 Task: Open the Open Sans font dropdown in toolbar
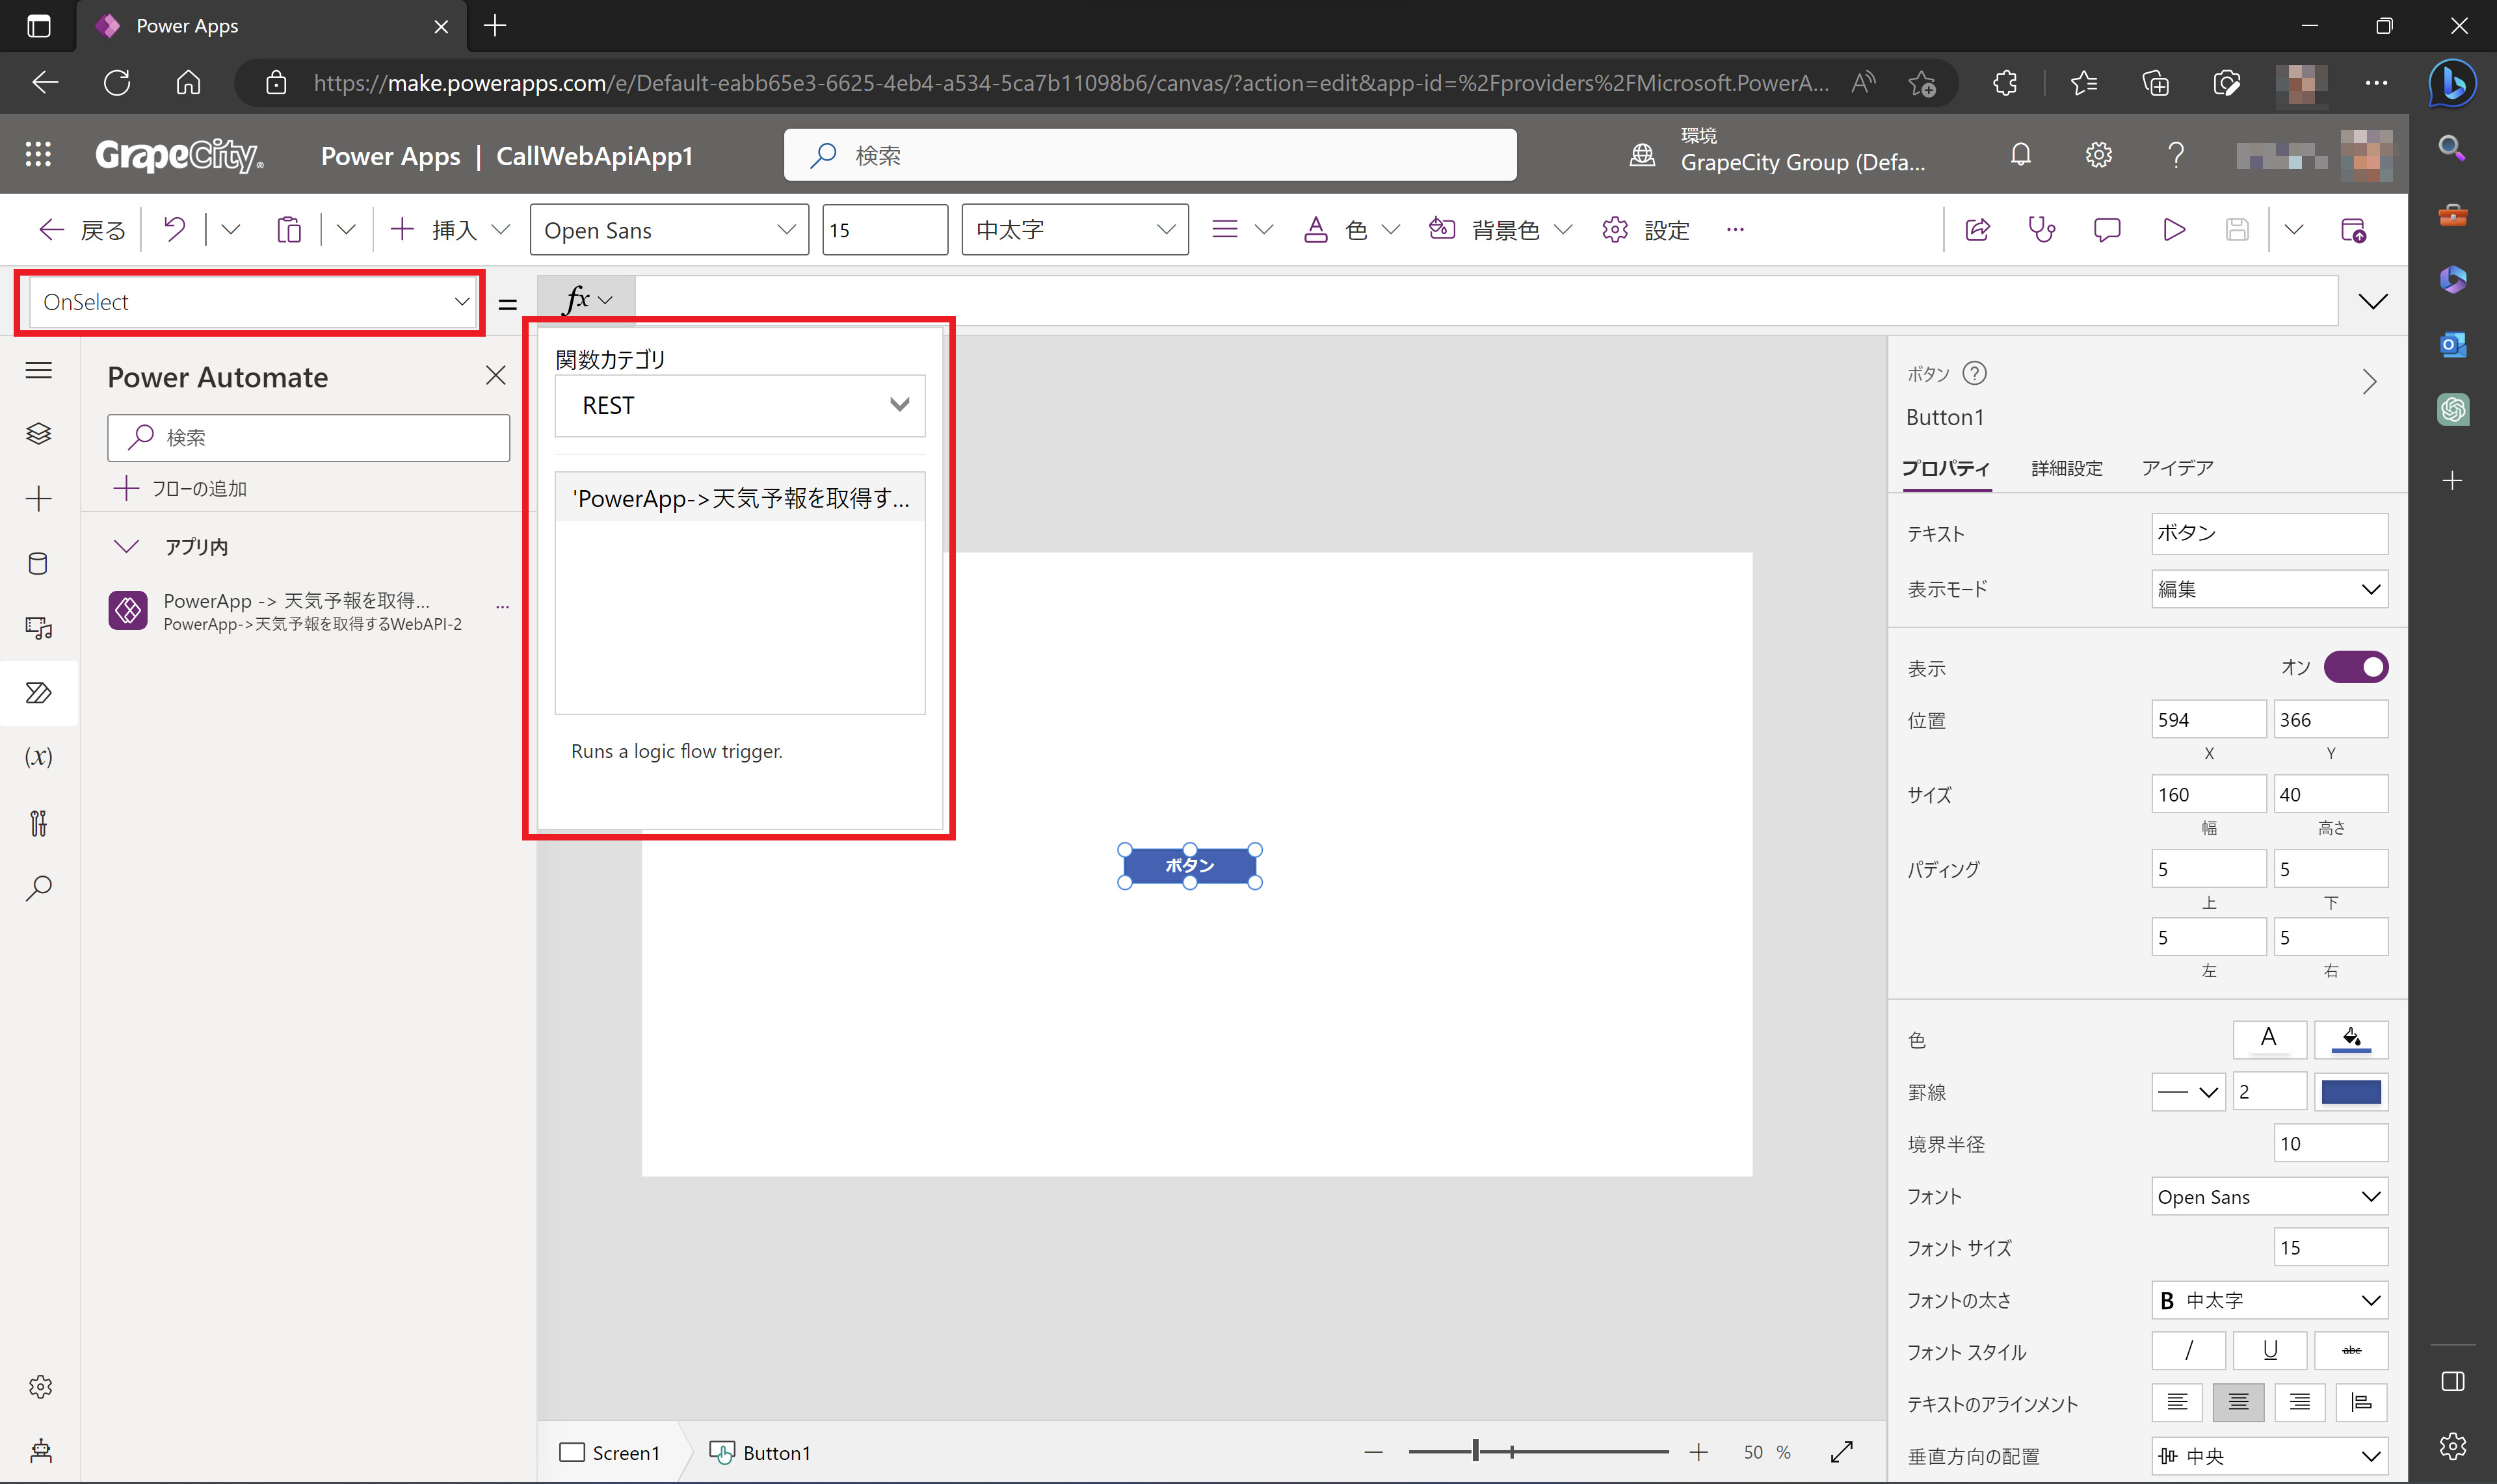tap(668, 230)
